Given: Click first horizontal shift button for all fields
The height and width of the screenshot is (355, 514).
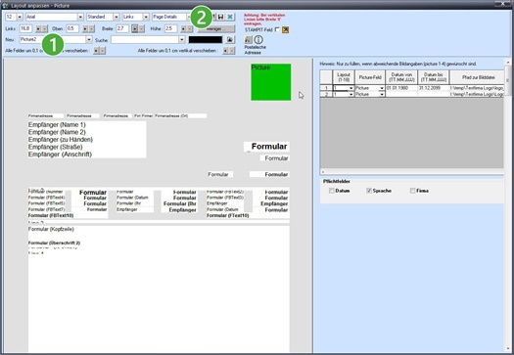Looking at the screenshot, I should (x=96, y=51).
